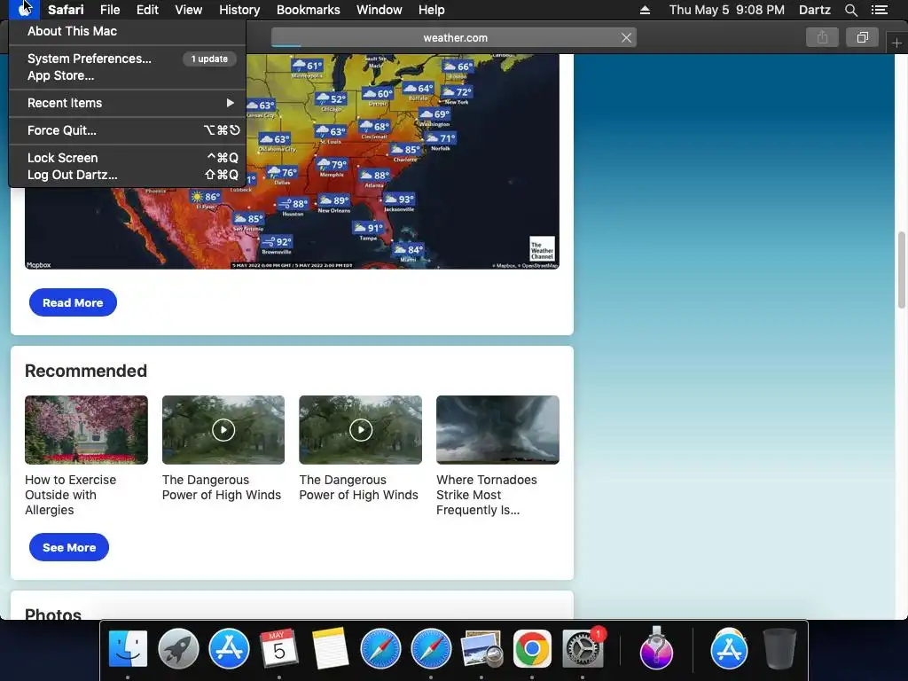Open the cherry blossom article thumbnail
The width and height of the screenshot is (908, 681).
click(x=86, y=430)
